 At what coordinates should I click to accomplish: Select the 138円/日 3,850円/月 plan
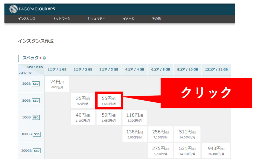(135, 134)
